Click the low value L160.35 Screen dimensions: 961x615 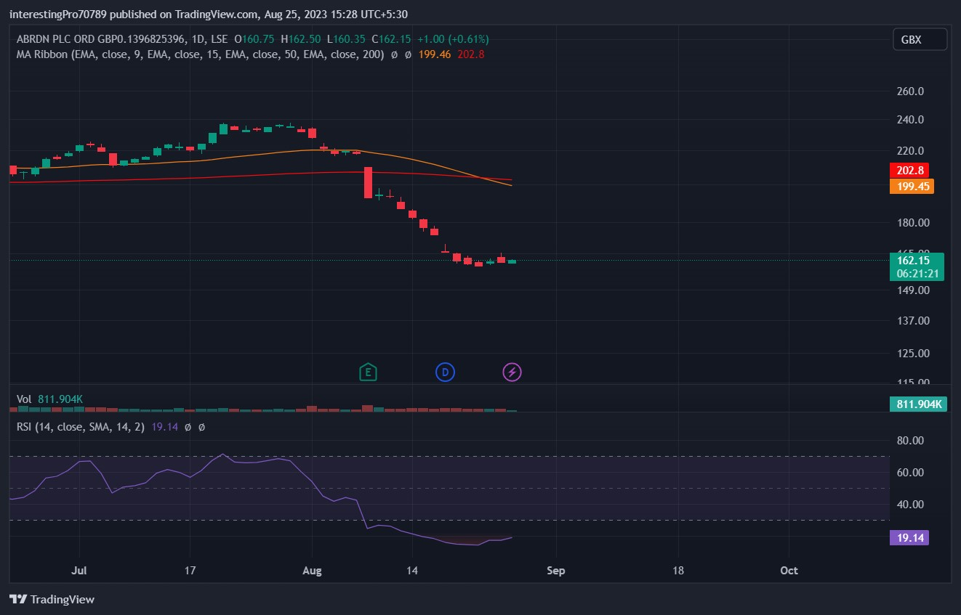346,39
